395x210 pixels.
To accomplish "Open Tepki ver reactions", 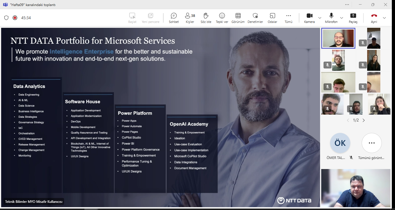I will point(222,18).
